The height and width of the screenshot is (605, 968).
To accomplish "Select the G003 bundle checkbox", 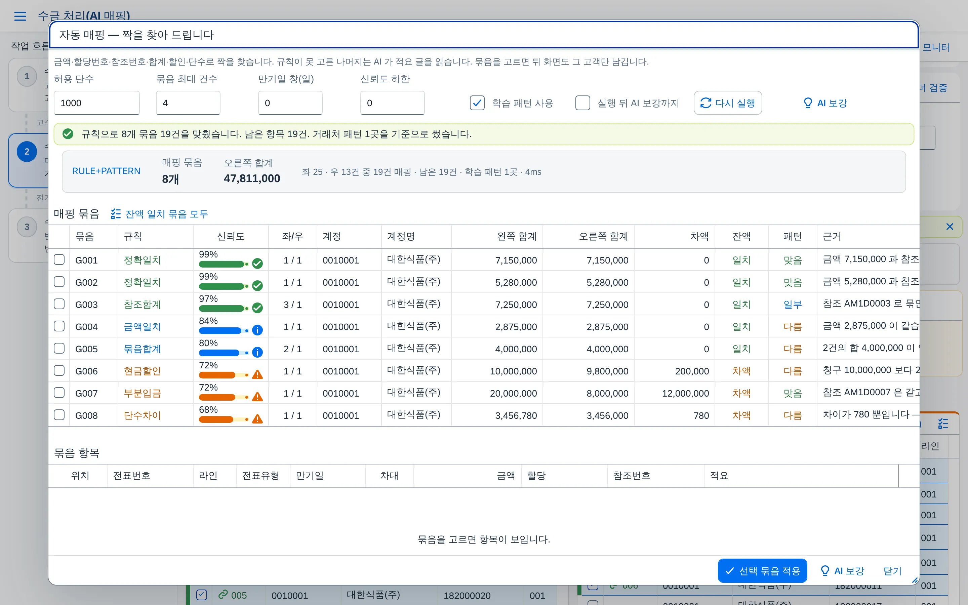I will click(59, 304).
